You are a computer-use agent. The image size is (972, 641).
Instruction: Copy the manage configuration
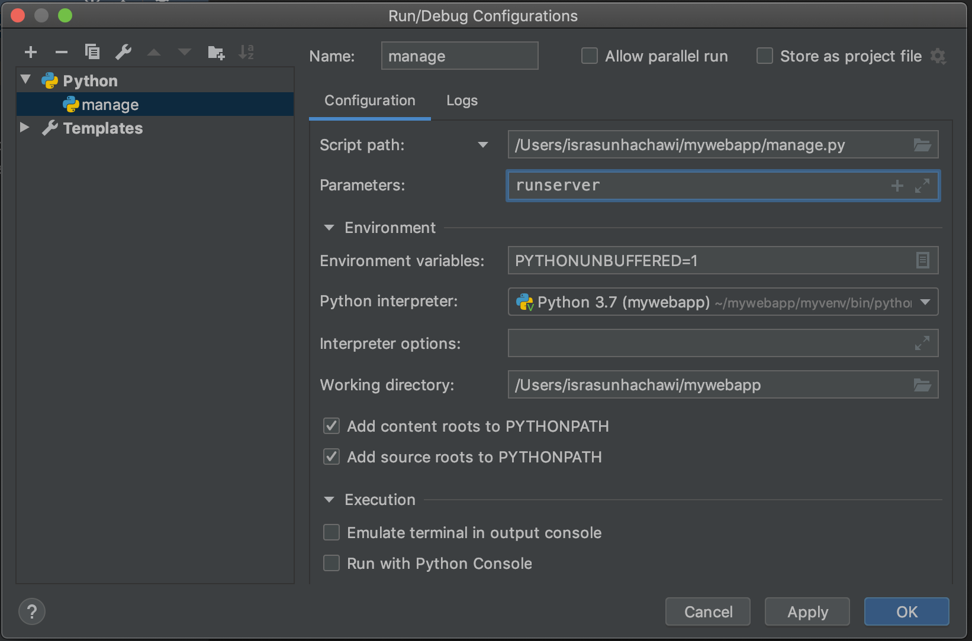point(92,52)
